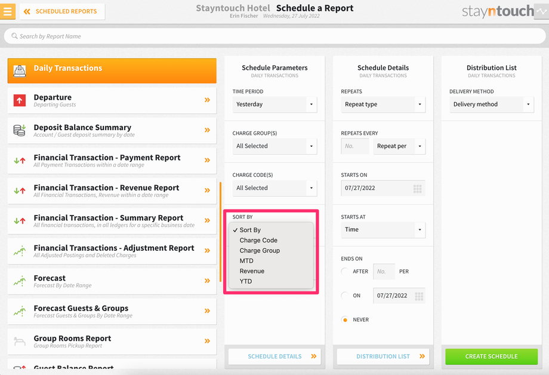Screen dimensions: 549x375
Task: Click the Repeats Every number field
Action: 355,146
